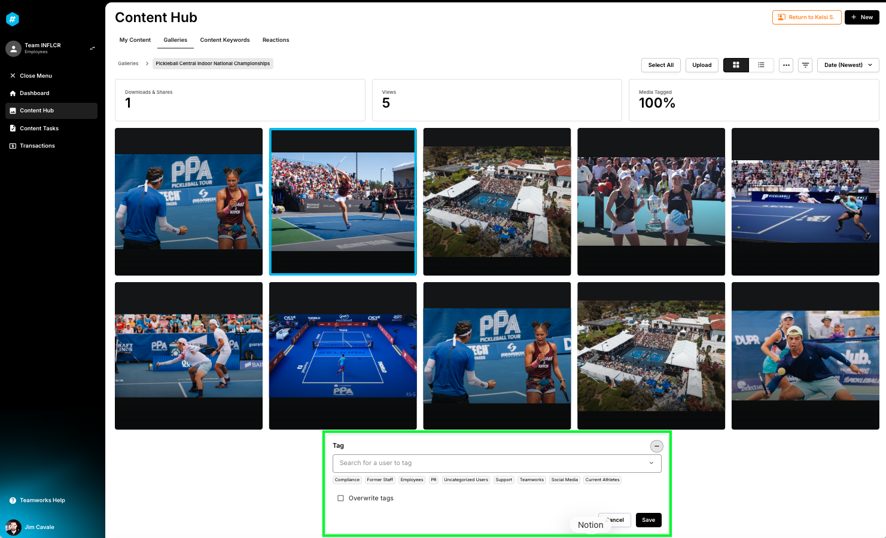
Task: Open the three-dot more options menu
Action: point(786,65)
